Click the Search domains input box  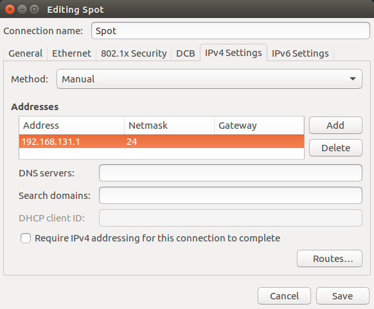(x=231, y=195)
